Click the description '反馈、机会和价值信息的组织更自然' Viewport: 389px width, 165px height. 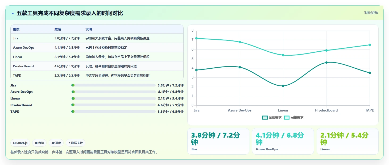pos(111,66)
